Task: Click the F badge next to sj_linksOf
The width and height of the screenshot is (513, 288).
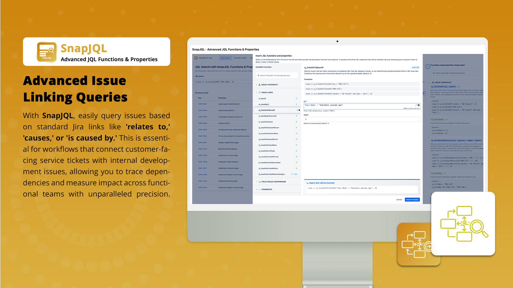Action: (296, 98)
